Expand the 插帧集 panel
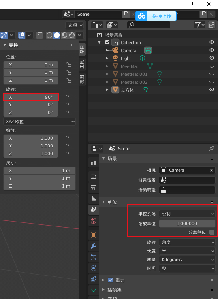The width and height of the screenshot is (218, 299). click(114, 290)
